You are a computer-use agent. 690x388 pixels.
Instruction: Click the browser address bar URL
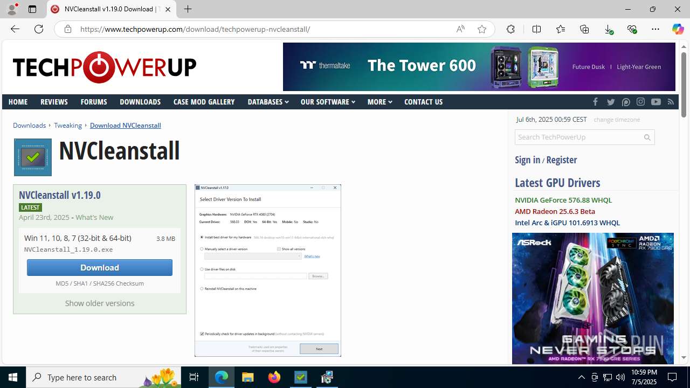click(x=195, y=29)
